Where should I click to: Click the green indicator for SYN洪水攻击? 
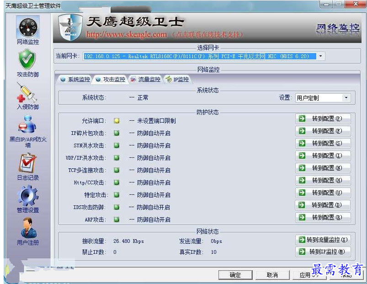point(117,145)
